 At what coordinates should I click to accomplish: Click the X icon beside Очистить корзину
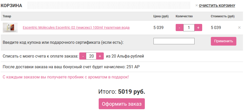coord(197,5)
